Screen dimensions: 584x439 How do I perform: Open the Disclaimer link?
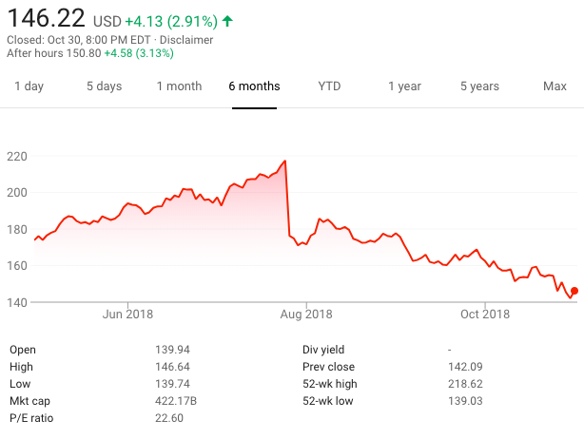coord(186,40)
